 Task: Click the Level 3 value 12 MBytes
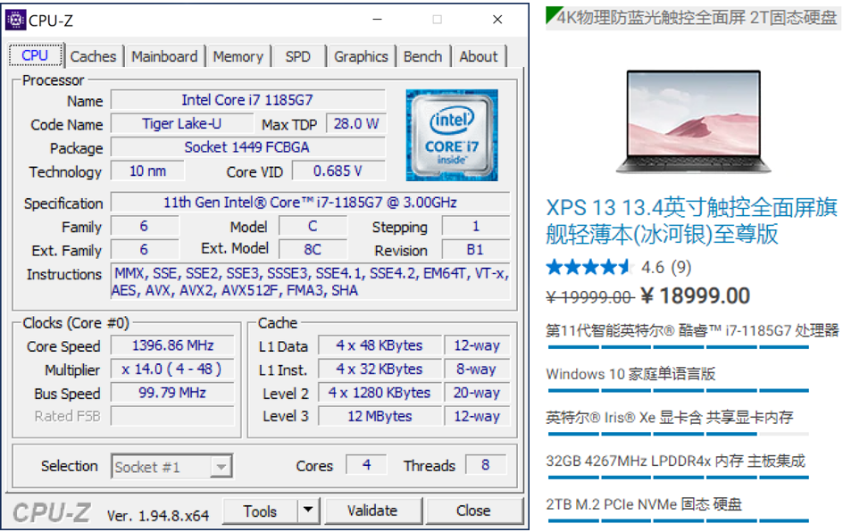(x=380, y=417)
